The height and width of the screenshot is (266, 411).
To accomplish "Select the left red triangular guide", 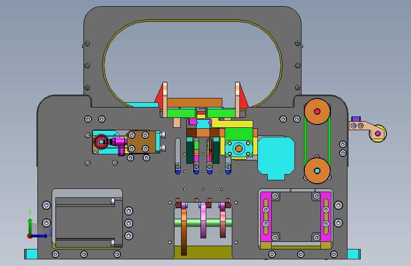I will point(159,97).
